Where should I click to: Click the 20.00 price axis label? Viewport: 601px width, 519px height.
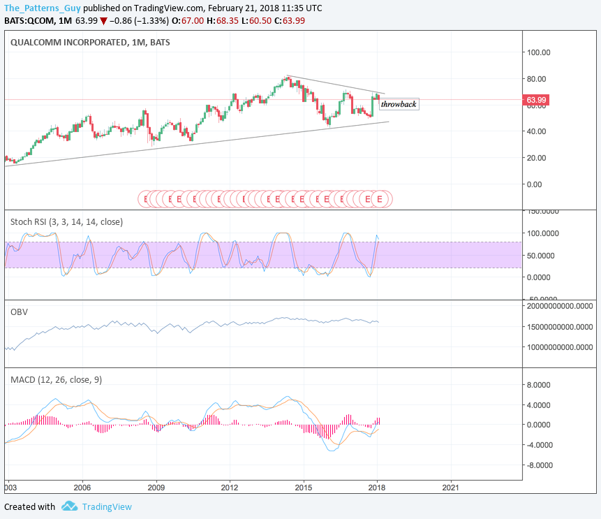(536, 158)
